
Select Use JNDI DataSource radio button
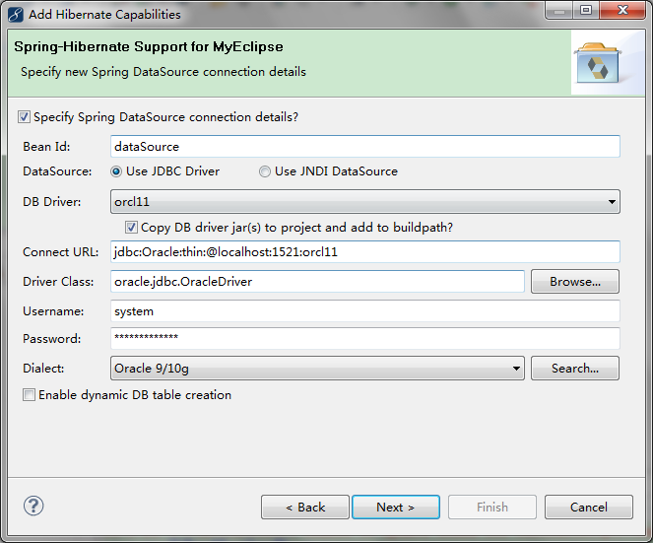pyautogui.click(x=265, y=171)
